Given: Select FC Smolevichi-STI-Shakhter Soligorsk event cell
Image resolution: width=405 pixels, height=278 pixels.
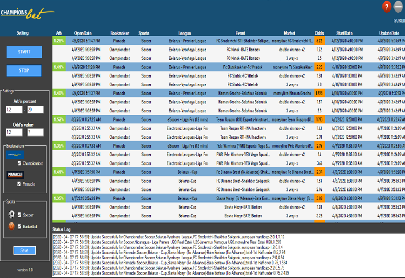Looking at the screenshot, I should tap(243, 41).
